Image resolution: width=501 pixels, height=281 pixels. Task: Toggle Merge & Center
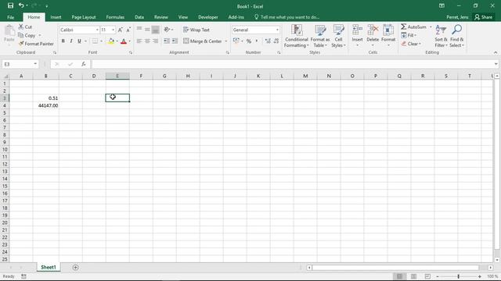(x=203, y=41)
